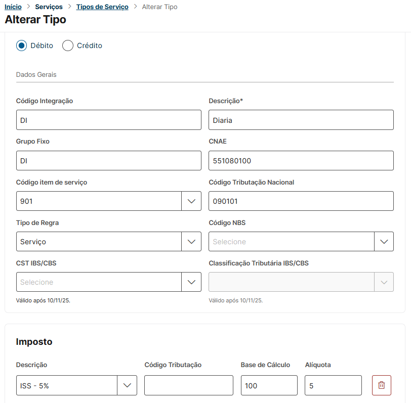Expand the CST IBS/CBS dropdown
Screen dimensions: 411x403
tap(191, 282)
